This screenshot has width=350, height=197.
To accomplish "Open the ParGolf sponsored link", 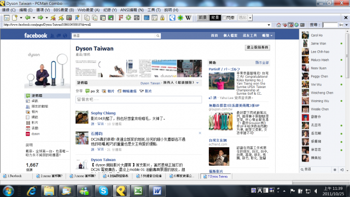I will tap(224, 69).
